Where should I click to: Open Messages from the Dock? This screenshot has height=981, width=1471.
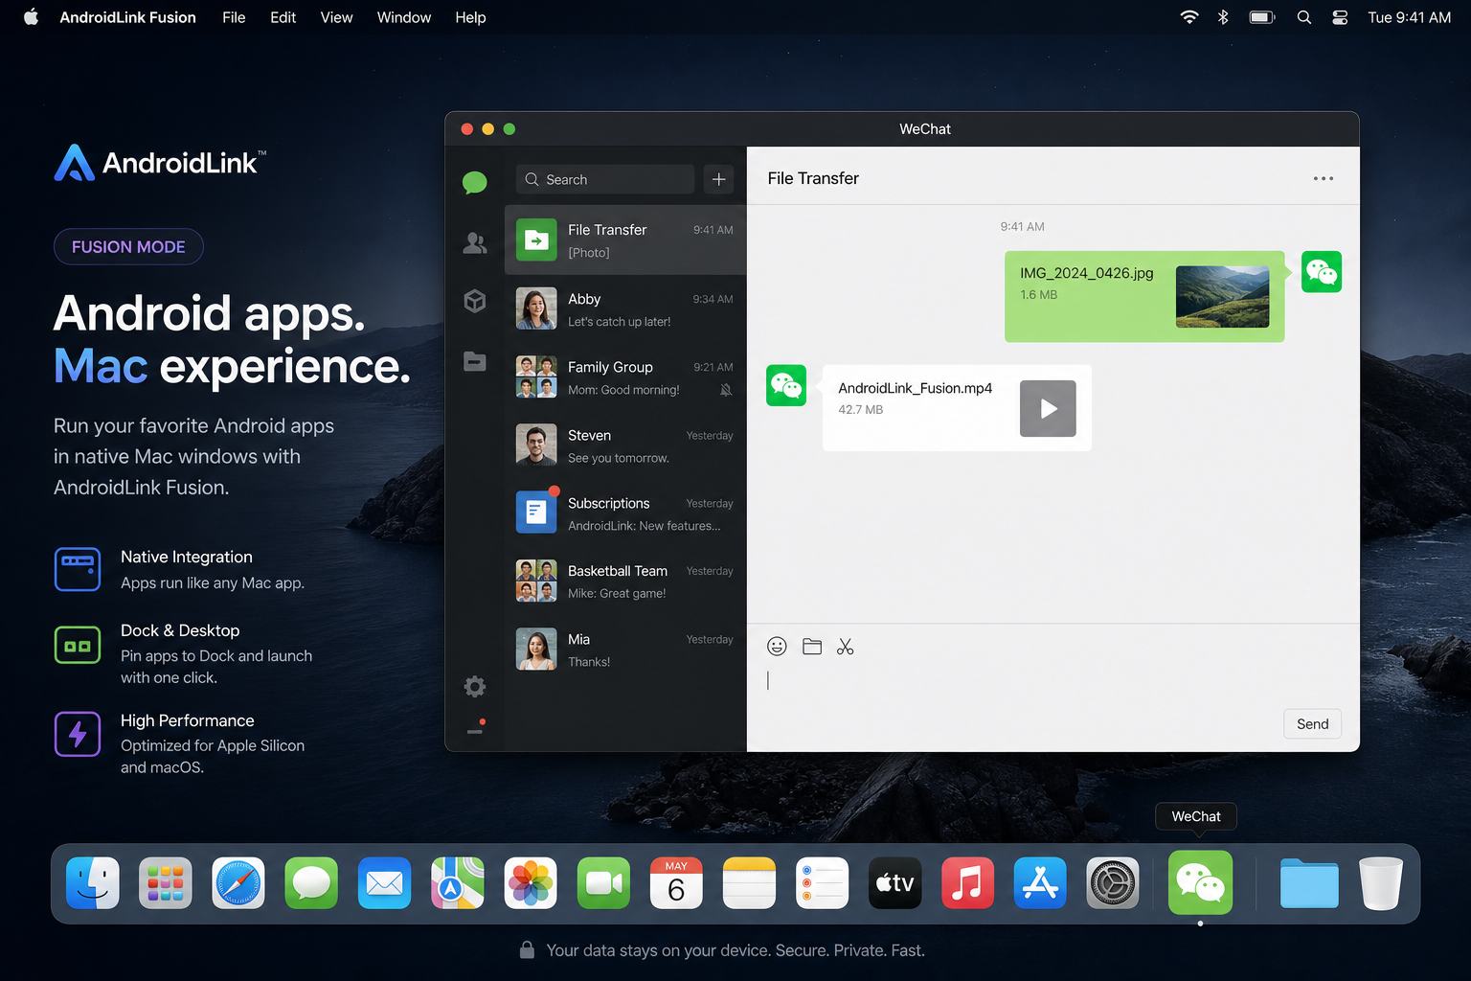pyautogui.click(x=311, y=882)
